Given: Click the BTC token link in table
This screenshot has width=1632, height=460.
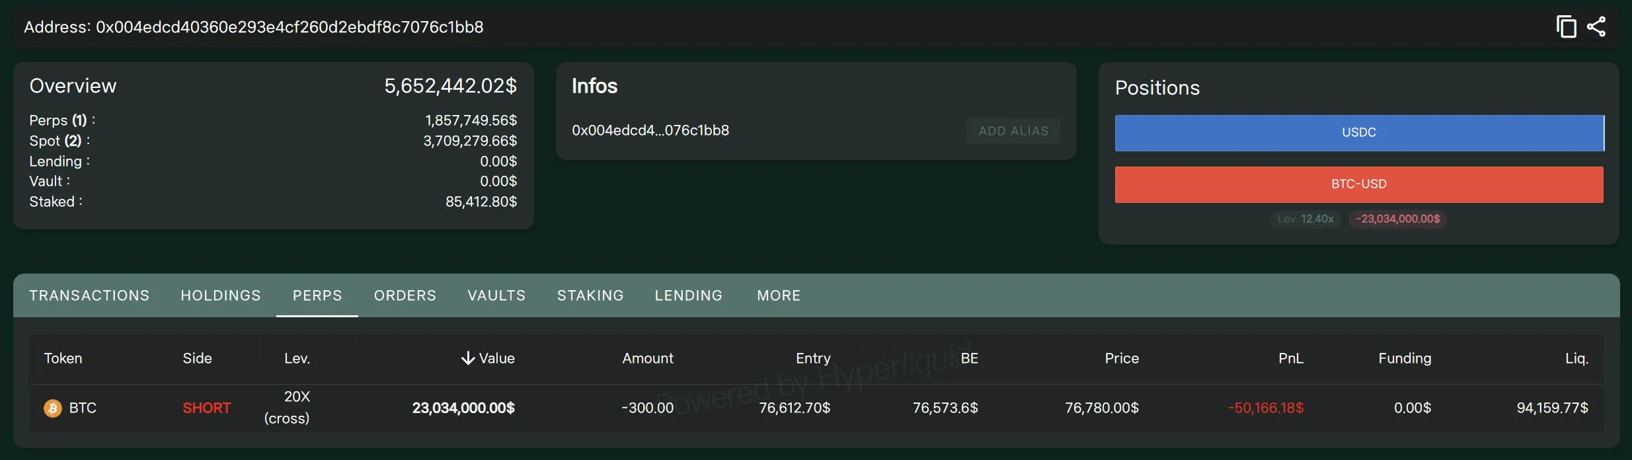Looking at the screenshot, I should (83, 408).
